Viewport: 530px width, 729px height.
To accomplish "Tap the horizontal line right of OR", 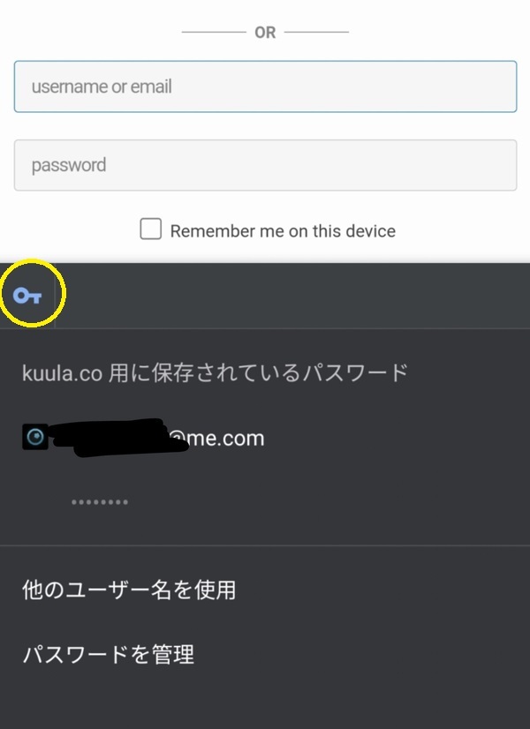I will [x=317, y=33].
